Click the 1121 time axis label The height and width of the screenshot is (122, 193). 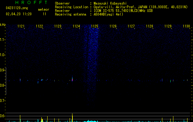coord(21,26)
